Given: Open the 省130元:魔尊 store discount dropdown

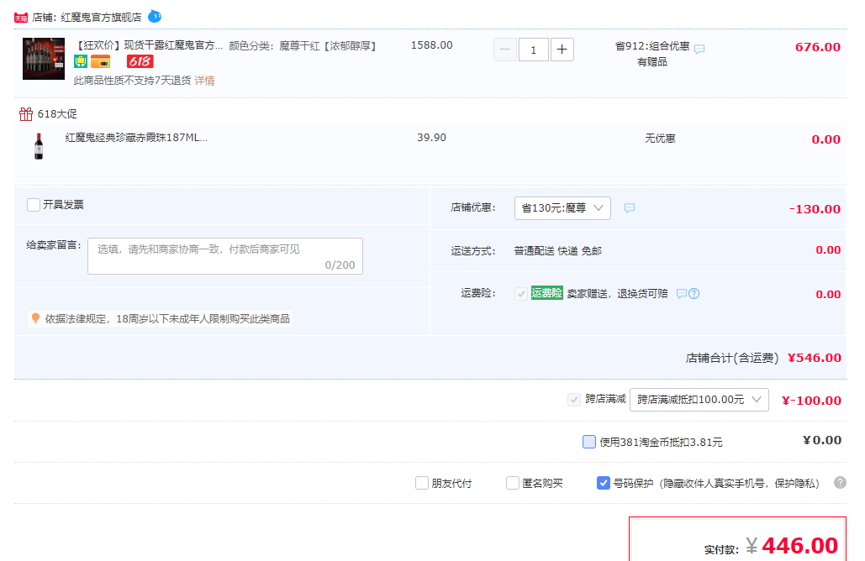Looking at the screenshot, I should tap(562, 208).
